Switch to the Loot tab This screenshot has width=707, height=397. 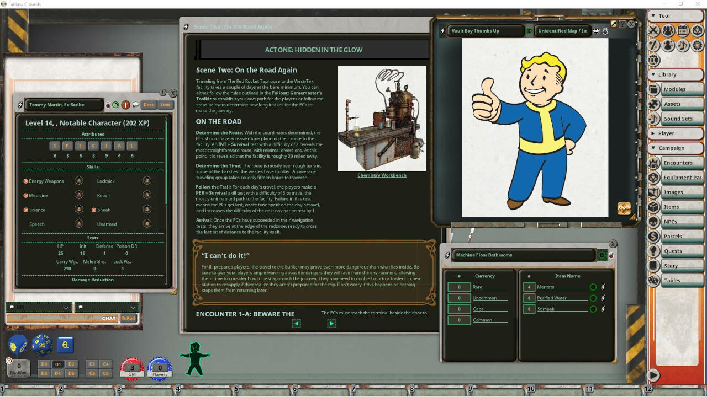tap(165, 105)
